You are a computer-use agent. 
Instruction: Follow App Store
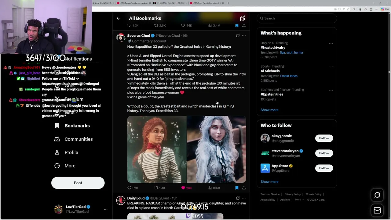click(324, 168)
